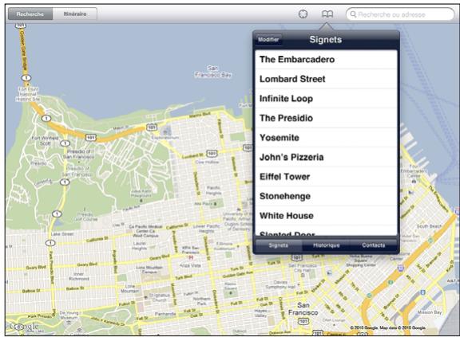Choose the White House bookmark
460x337 pixels.
click(x=326, y=216)
